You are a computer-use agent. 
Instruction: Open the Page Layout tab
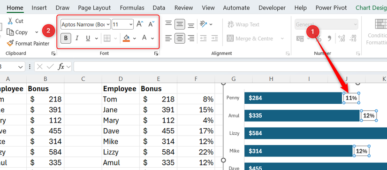click(95, 8)
